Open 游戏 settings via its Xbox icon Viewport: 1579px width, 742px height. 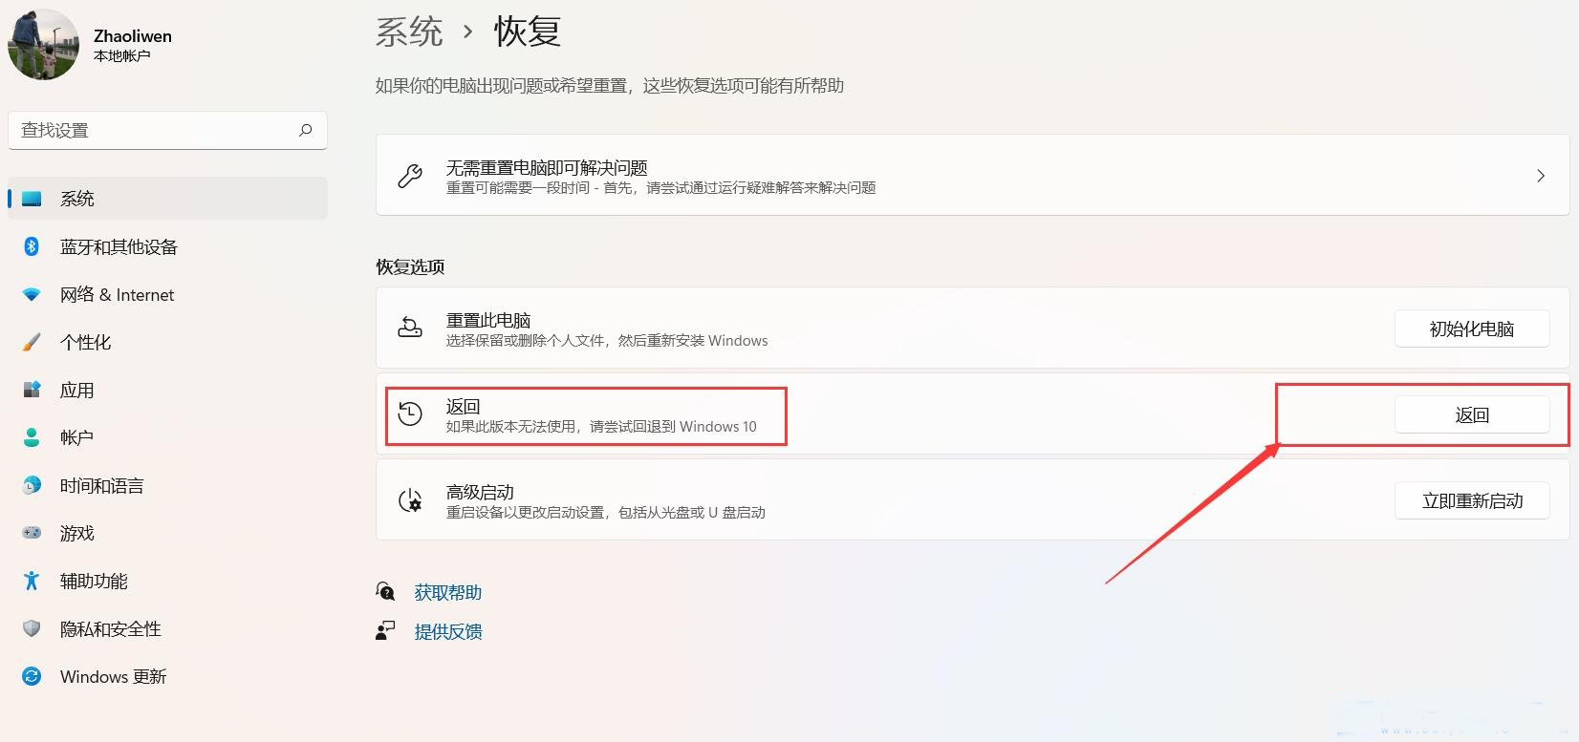31,533
